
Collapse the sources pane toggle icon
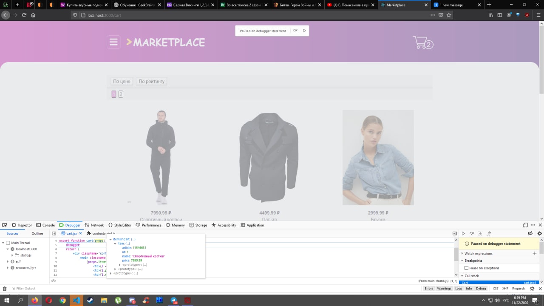[54, 233]
